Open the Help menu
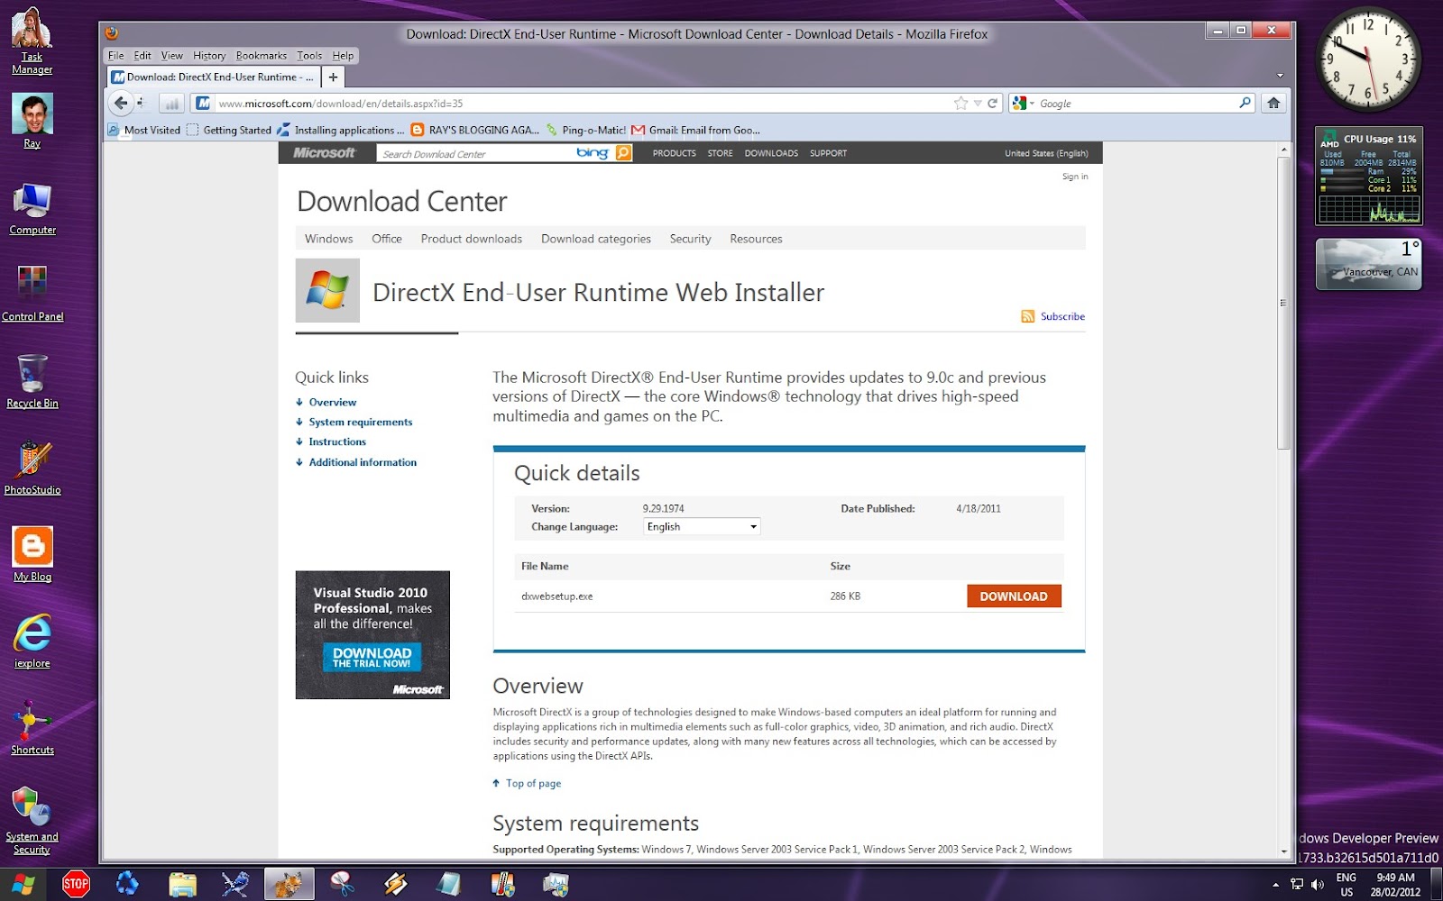This screenshot has width=1443, height=901. 343,56
